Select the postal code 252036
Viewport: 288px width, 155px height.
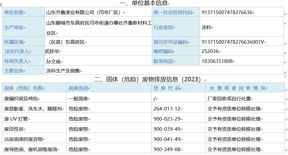coord(210,51)
